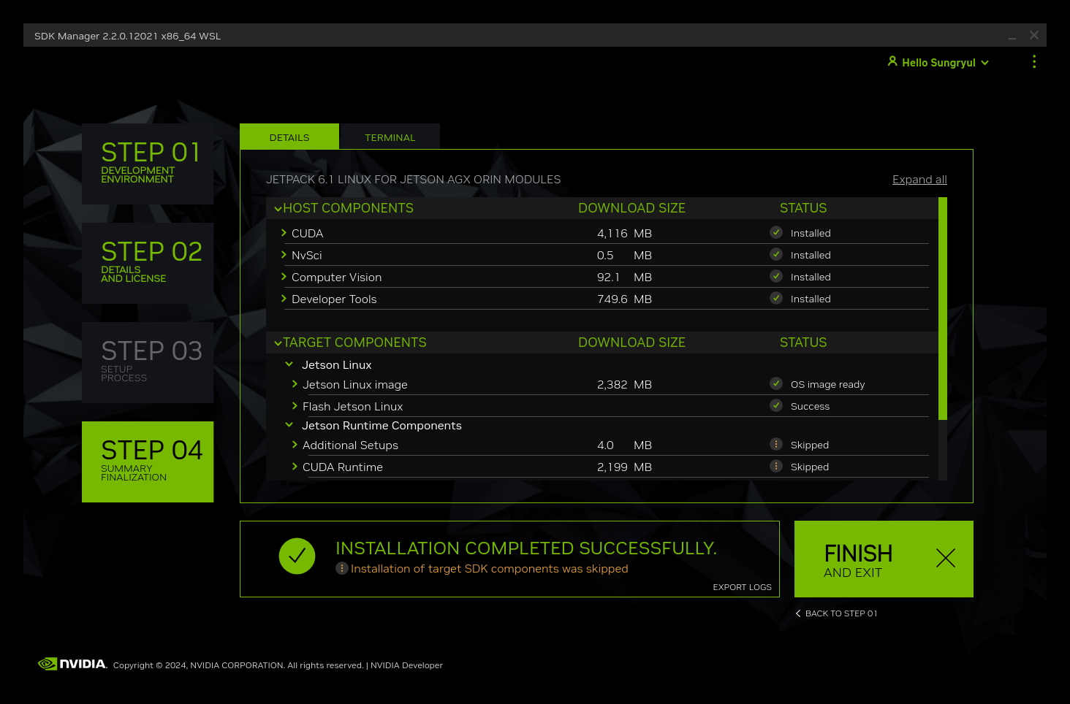Go back to Step 01

tap(837, 613)
